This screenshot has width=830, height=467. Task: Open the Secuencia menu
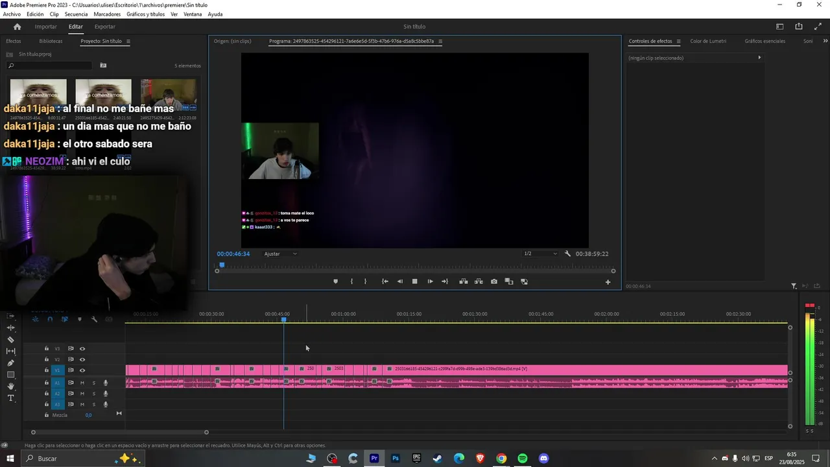(76, 14)
